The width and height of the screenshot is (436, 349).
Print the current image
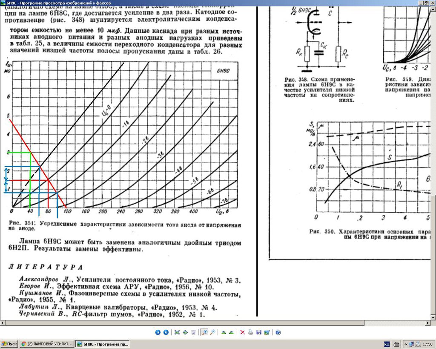click(x=250, y=332)
